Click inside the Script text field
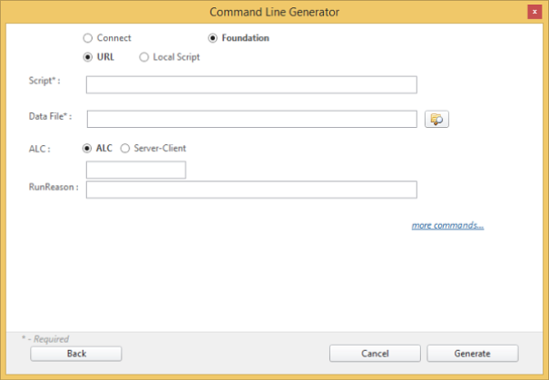Viewport: 549px width, 380px height. (x=251, y=84)
